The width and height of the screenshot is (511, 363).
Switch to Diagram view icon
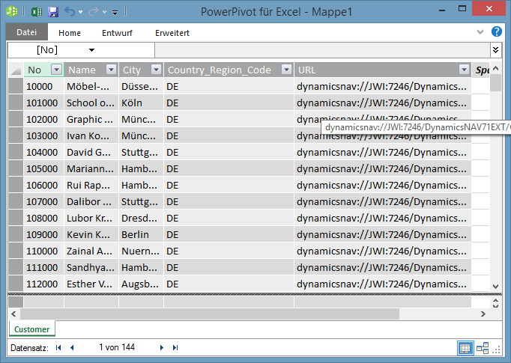[483, 348]
